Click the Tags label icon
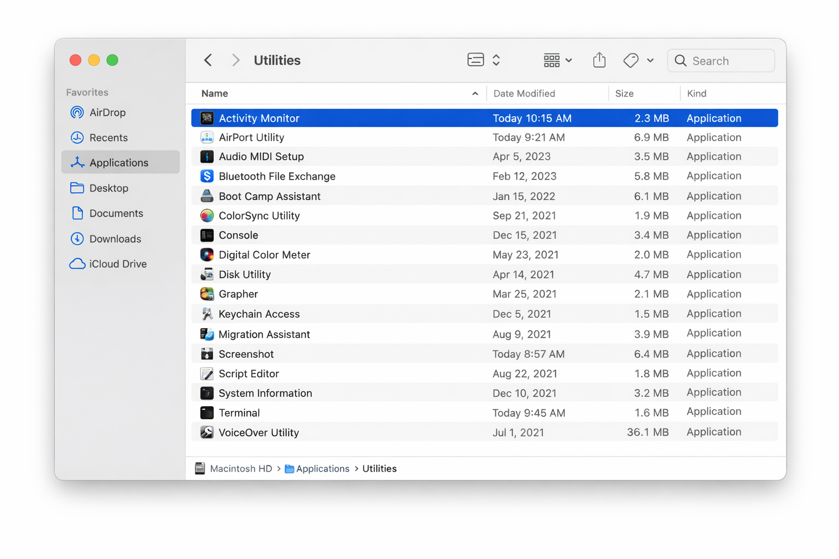 click(631, 60)
